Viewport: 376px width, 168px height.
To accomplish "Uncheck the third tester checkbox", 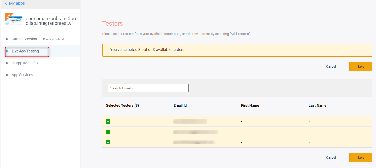I will [x=108, y=142].
